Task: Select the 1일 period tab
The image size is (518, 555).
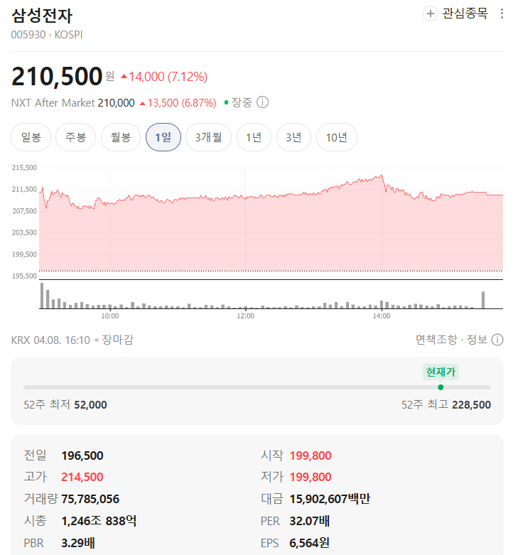Action: pos(163,137)
